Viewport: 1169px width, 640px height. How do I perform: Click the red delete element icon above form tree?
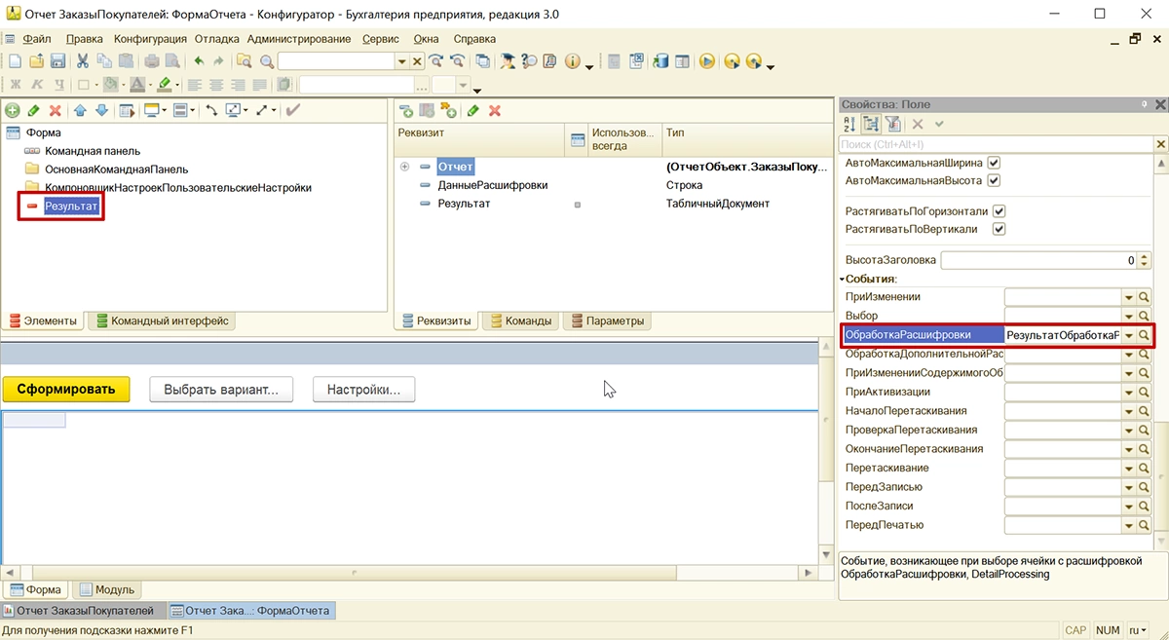tap(56, 111)
